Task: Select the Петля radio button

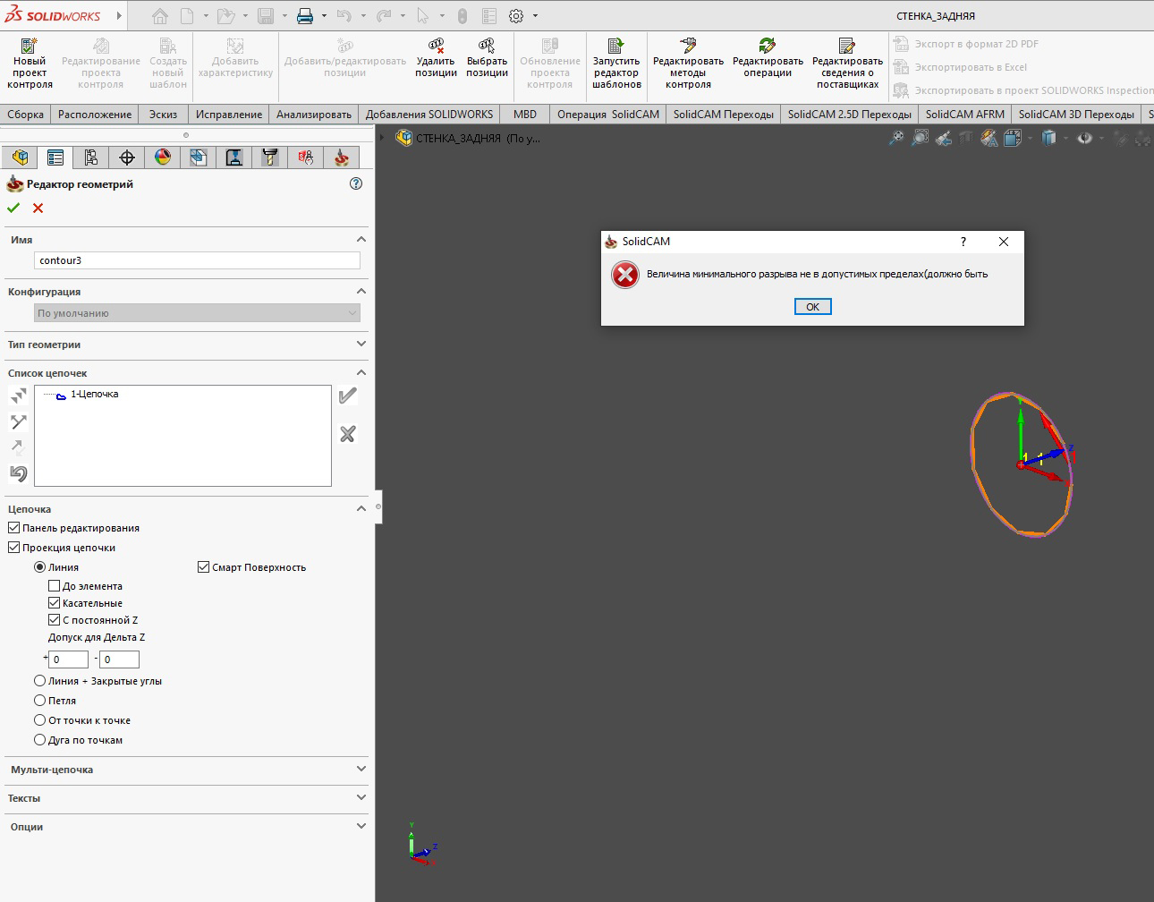Action: point(39,701)
